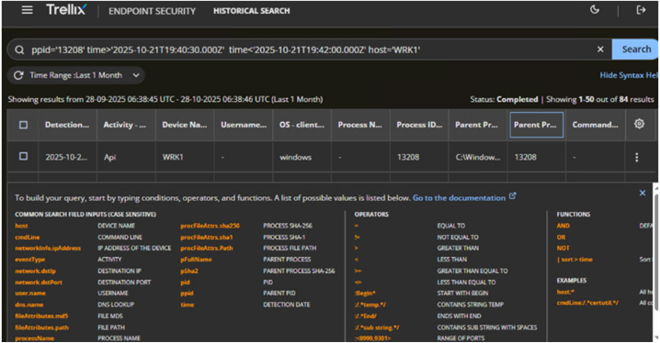This screenshot has height=343, width=660.
Task: Clear the search query with X
Action: coord(600,50)
